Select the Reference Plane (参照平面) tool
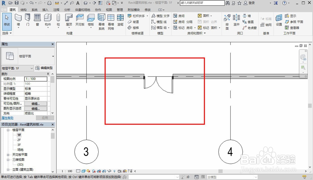The height and width of the screenshot is (180, 313). click(294, 22)
